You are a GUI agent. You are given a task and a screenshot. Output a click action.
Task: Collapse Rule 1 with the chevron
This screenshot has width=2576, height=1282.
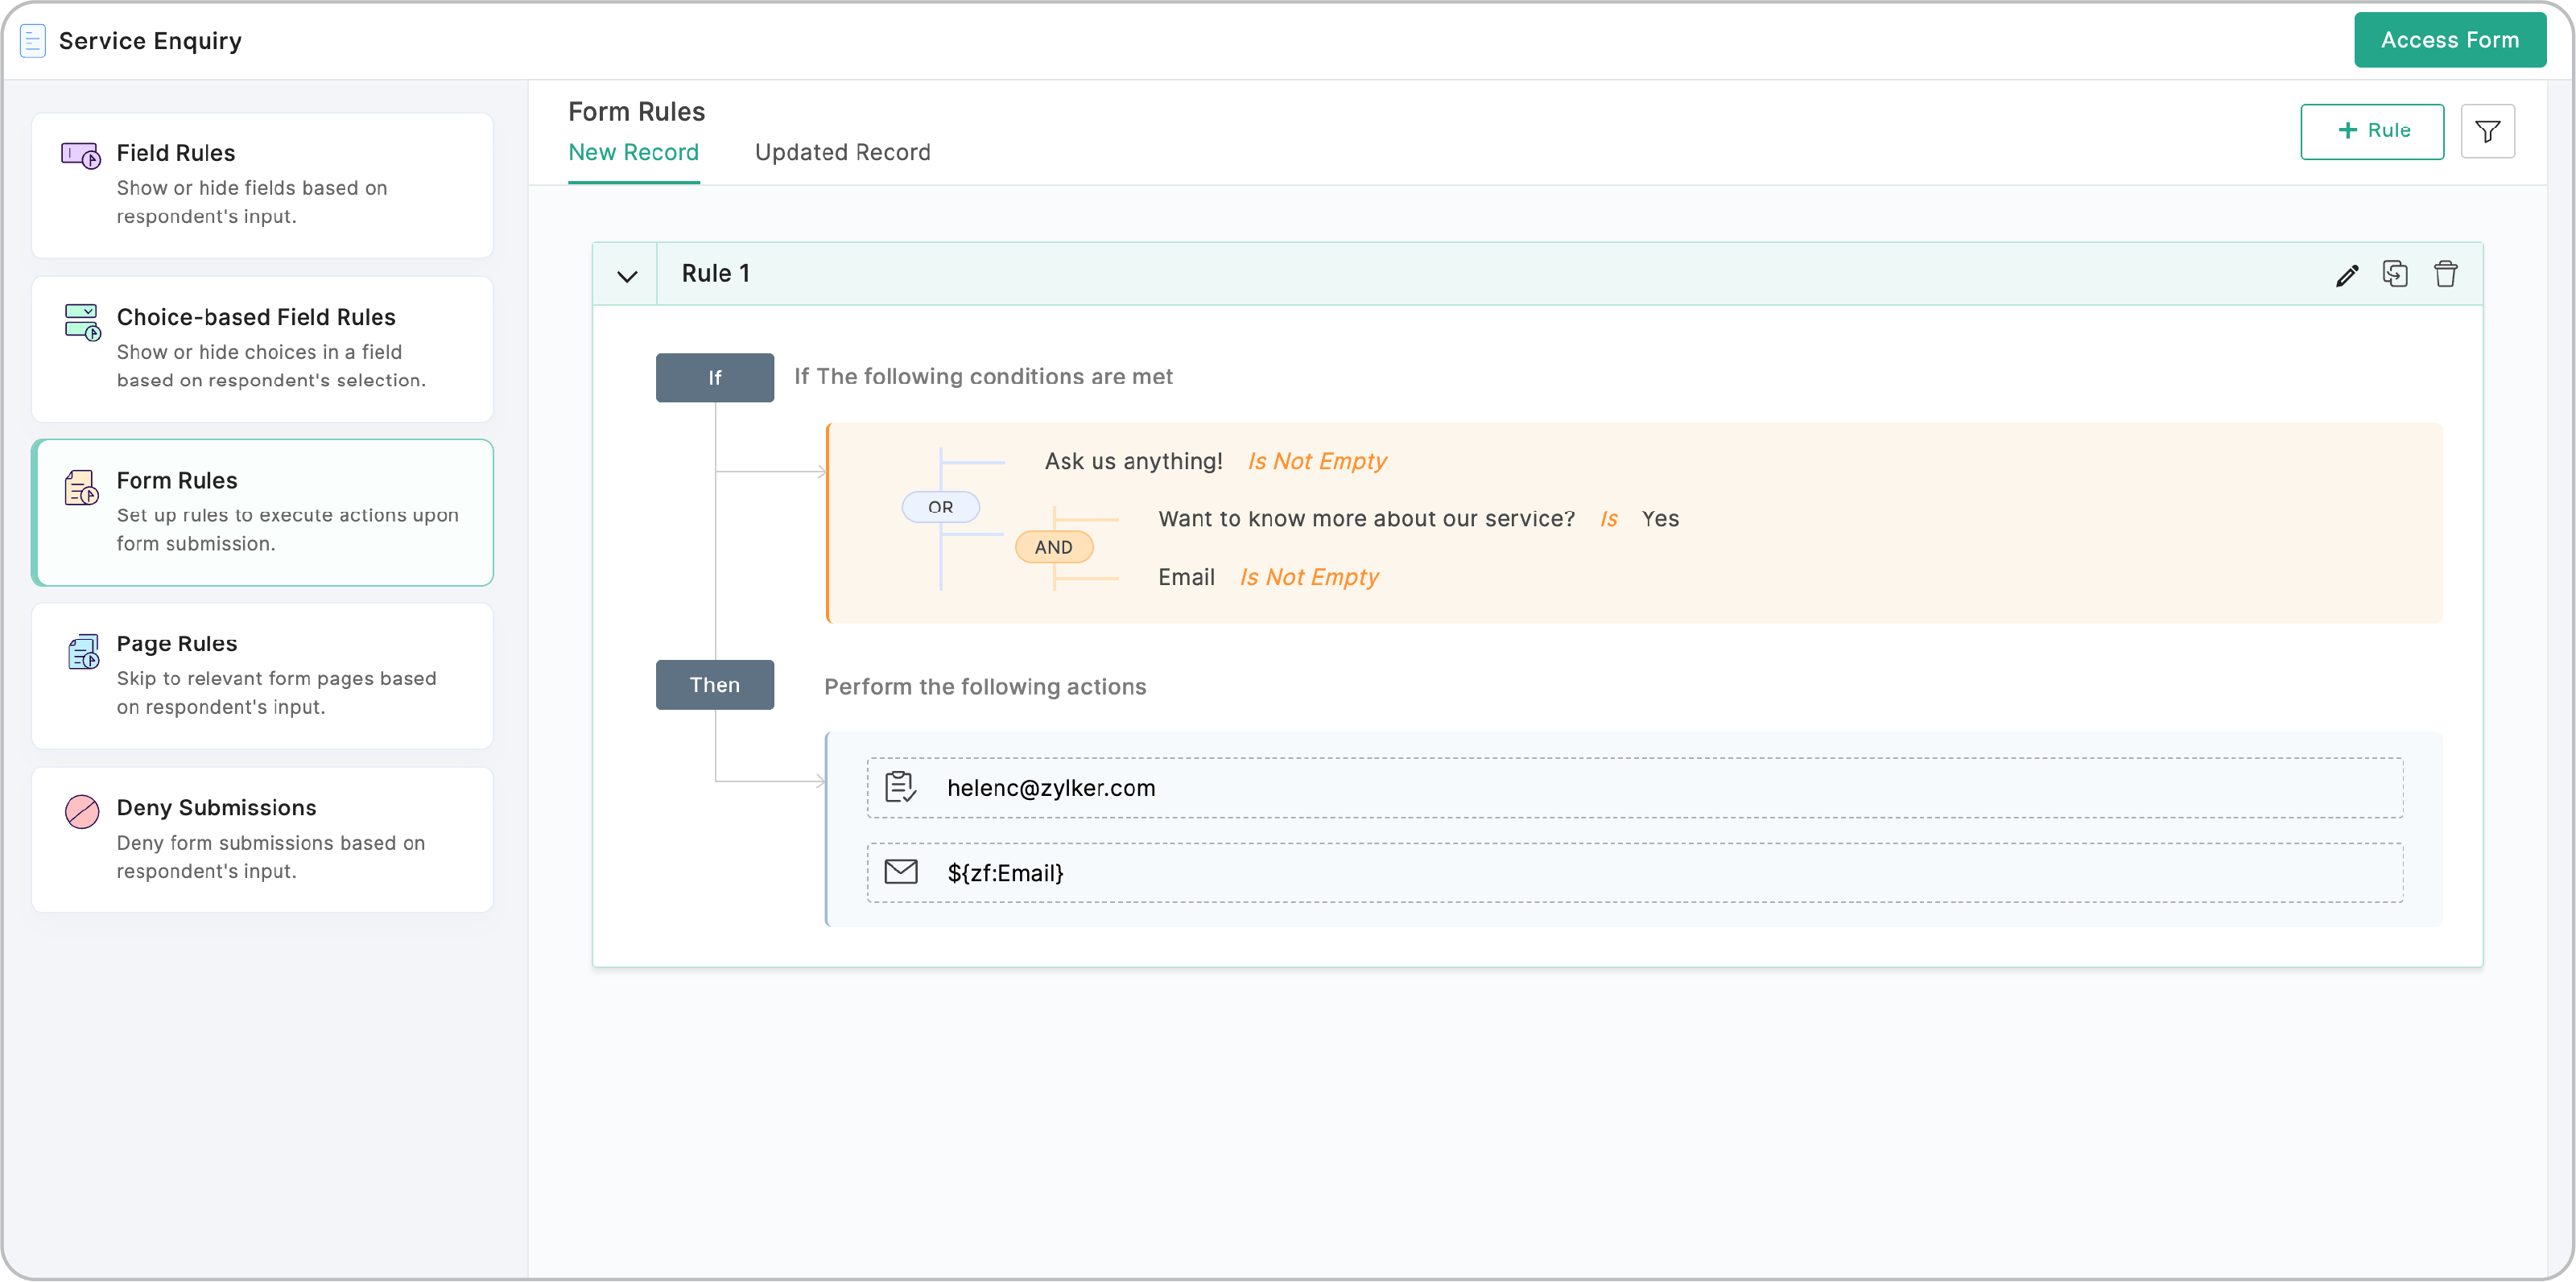pos(627,276)
